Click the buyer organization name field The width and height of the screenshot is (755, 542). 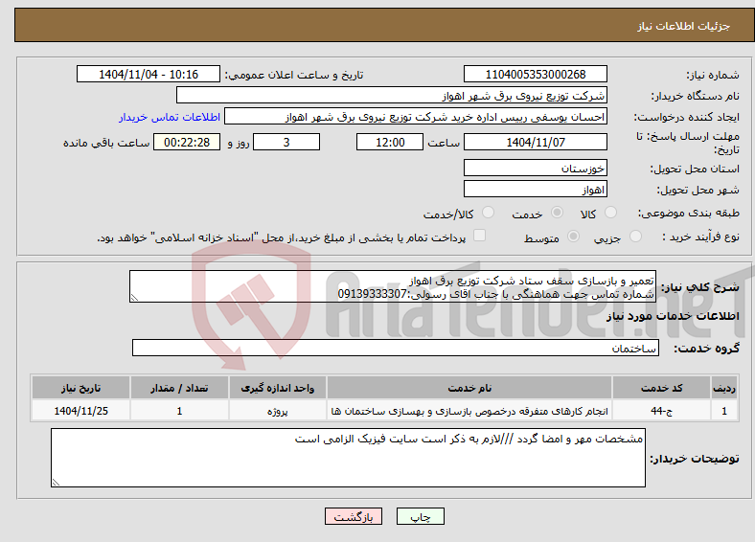click(x=392, y=96)
